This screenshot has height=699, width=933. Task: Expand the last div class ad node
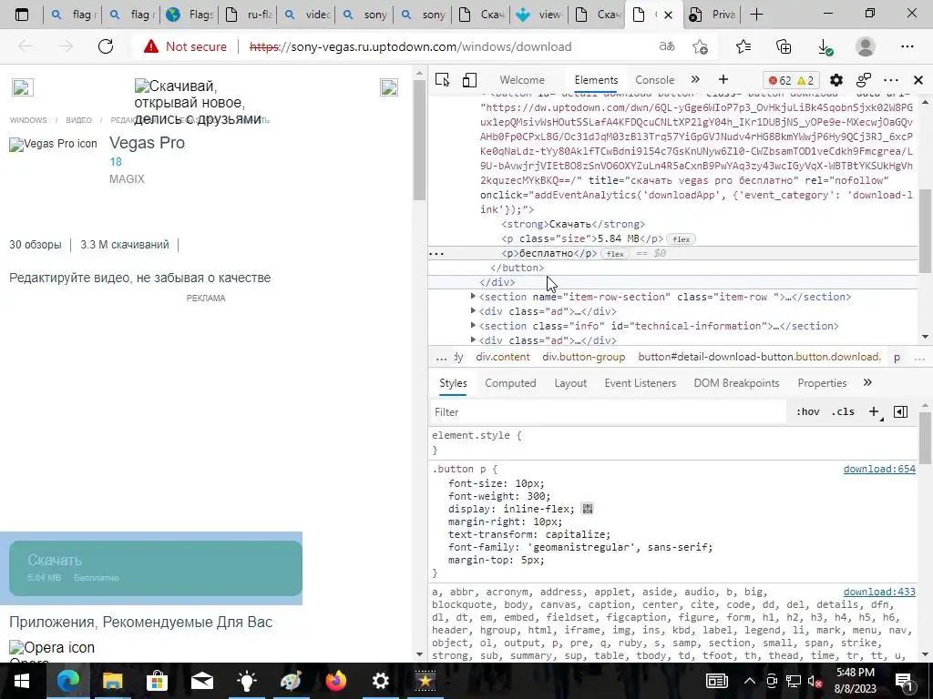click(473, 339)
